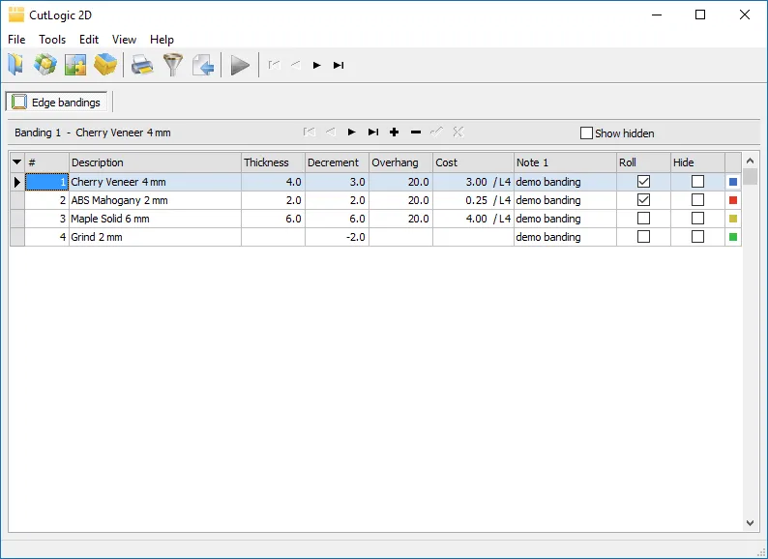Viewport: 768px width, 559px height.
Task: Open the Tools menu
Action: coord(52,40)
